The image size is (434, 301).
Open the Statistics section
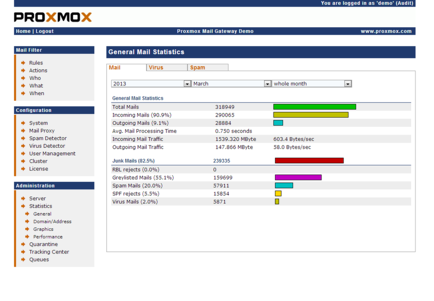[x=41, y=206]
